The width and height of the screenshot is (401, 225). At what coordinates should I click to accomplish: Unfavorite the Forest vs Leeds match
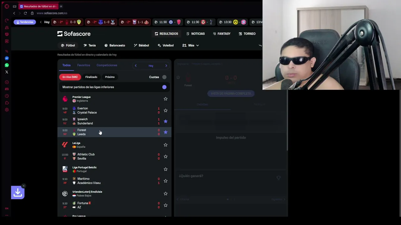(165, 132)
